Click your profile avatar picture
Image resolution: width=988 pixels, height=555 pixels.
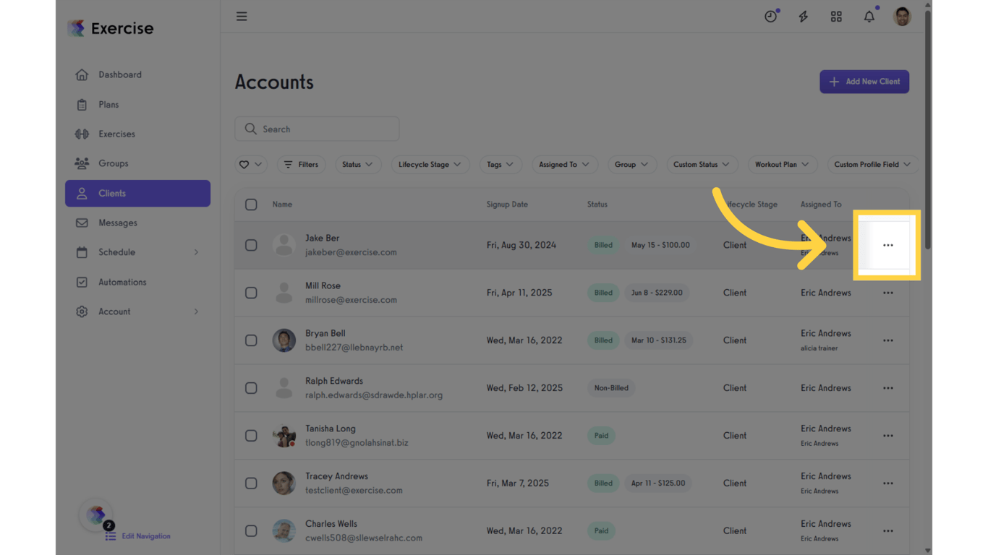(902, 16)
